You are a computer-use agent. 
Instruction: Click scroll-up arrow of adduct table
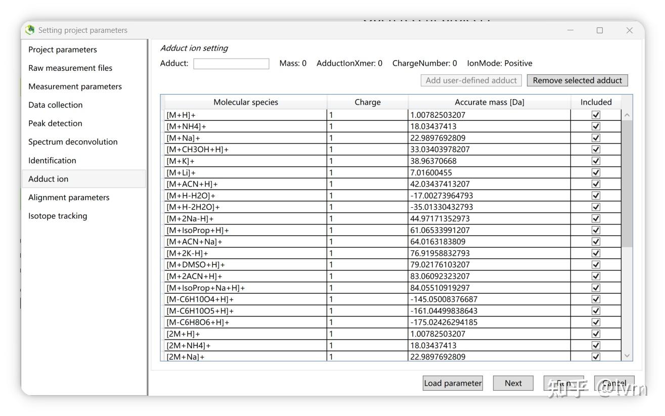click(627, 115)
